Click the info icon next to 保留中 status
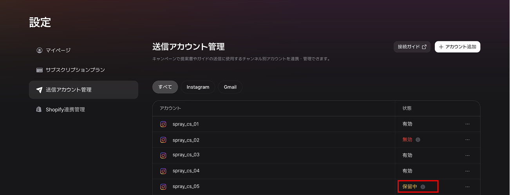This screenshot has height=195, width=510. click(423, 187)
